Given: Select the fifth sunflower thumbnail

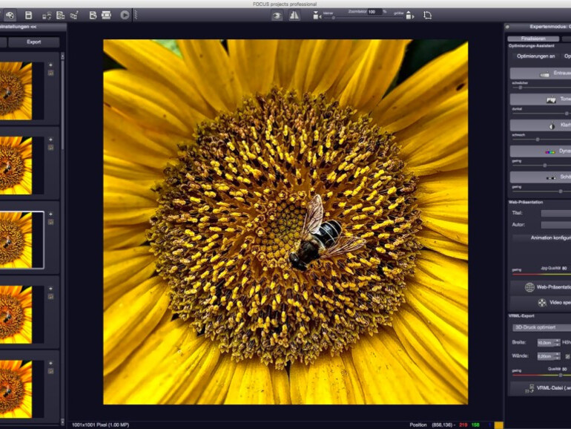Looking at the screenshot, I should pyautogui.click(x=16, y=389).
